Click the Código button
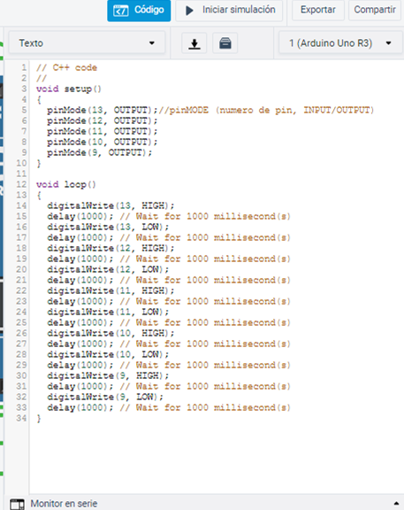The image size is (404, 510). click(139, 10)
